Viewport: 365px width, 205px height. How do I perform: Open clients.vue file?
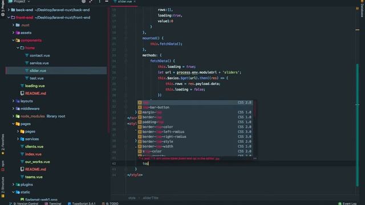tap(34, 147)
